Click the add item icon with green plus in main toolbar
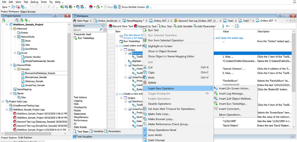The height and width of the screenshot is (142, 297). click(62, 7)
